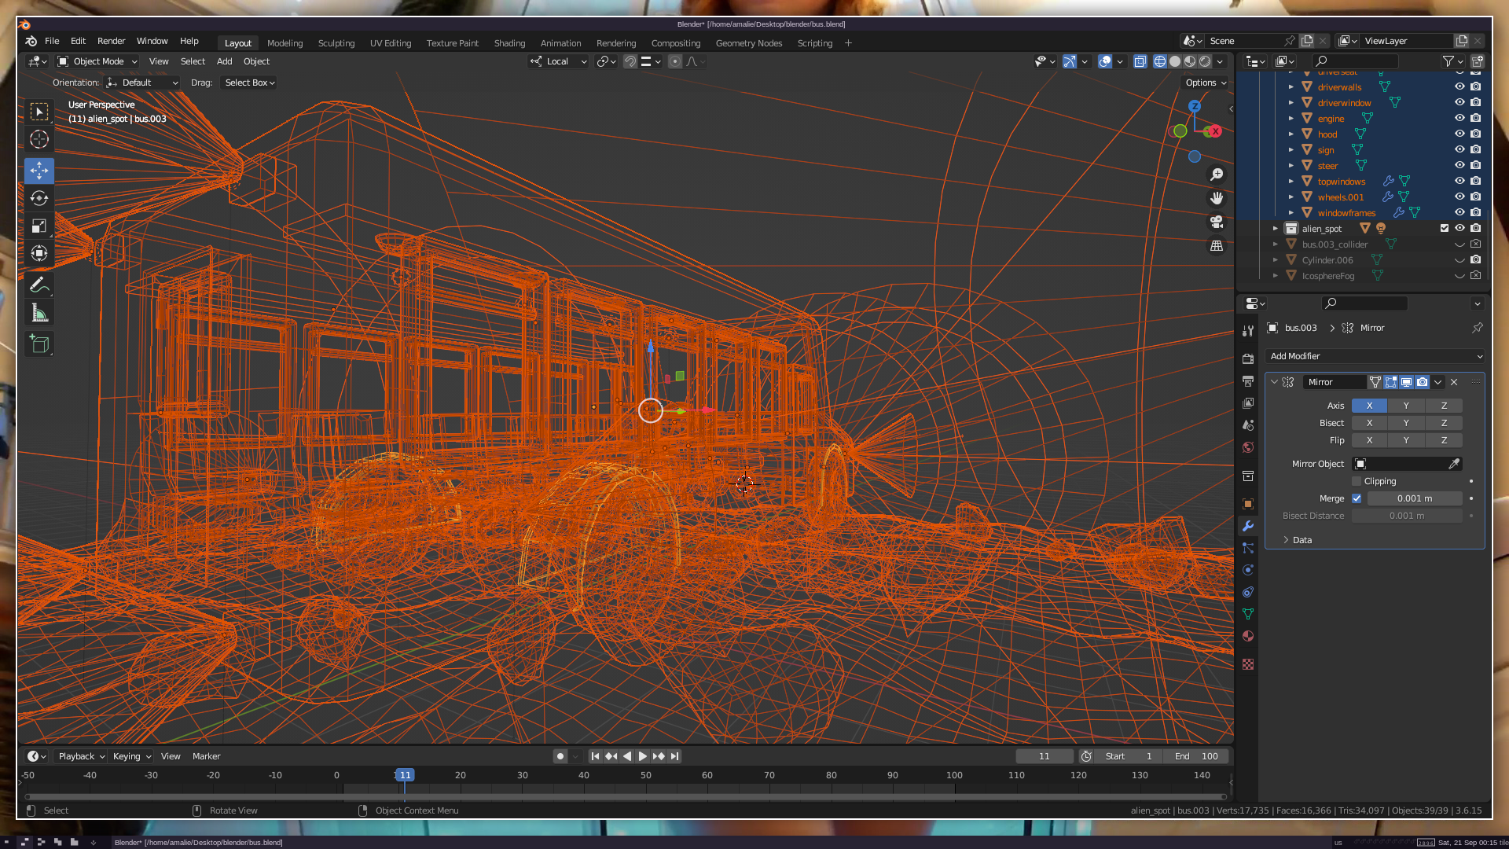Click the Add Cube tool icon
1509x849 pixels.
[39, 344]
